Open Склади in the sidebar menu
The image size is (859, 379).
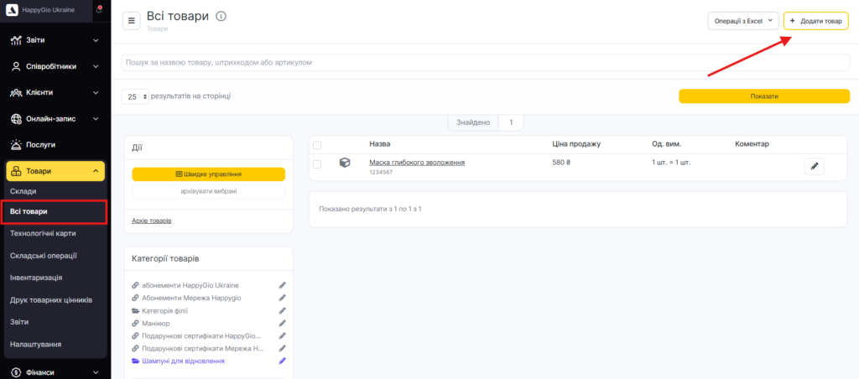[23, 191]
